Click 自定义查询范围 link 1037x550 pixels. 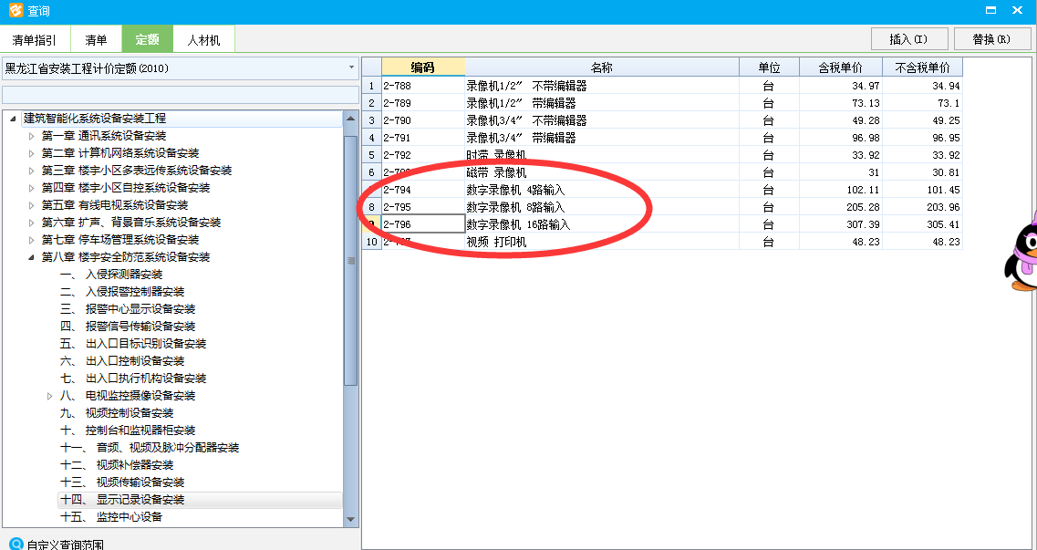[x=66, y=545]
